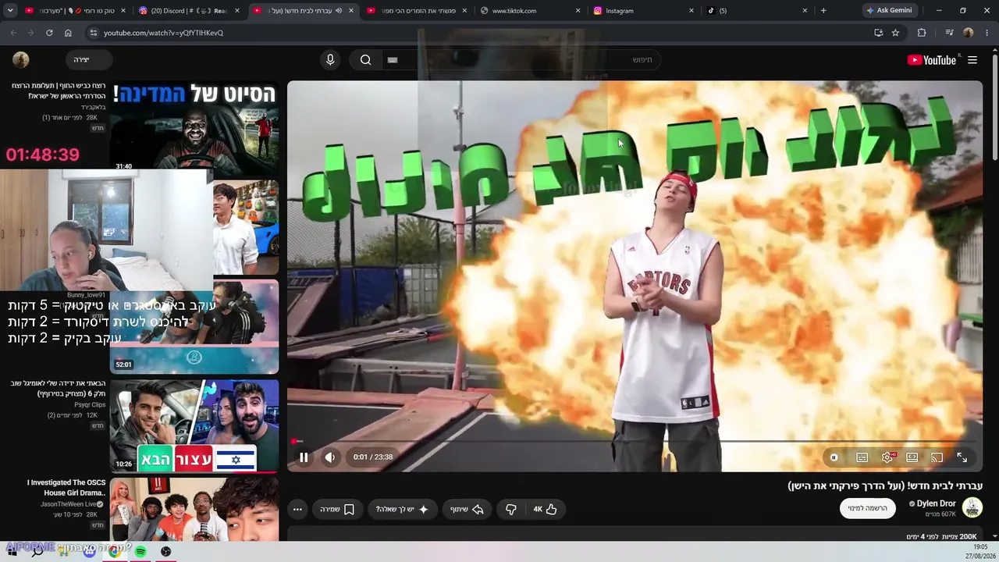Switch to the Instagram browser tab
Screen dimensions: 999x562
coord(645,11)
